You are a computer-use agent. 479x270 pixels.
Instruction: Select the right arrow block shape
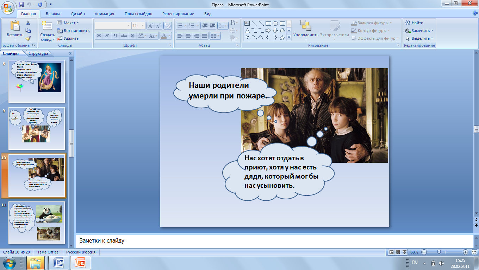coord(268,31)
